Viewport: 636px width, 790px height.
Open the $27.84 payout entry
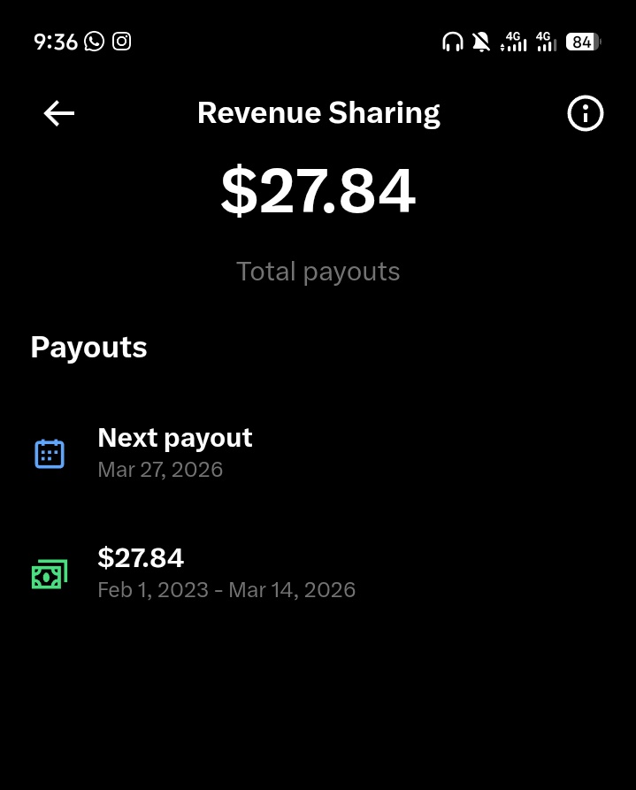pyautogui.click(x=318, y=574)
